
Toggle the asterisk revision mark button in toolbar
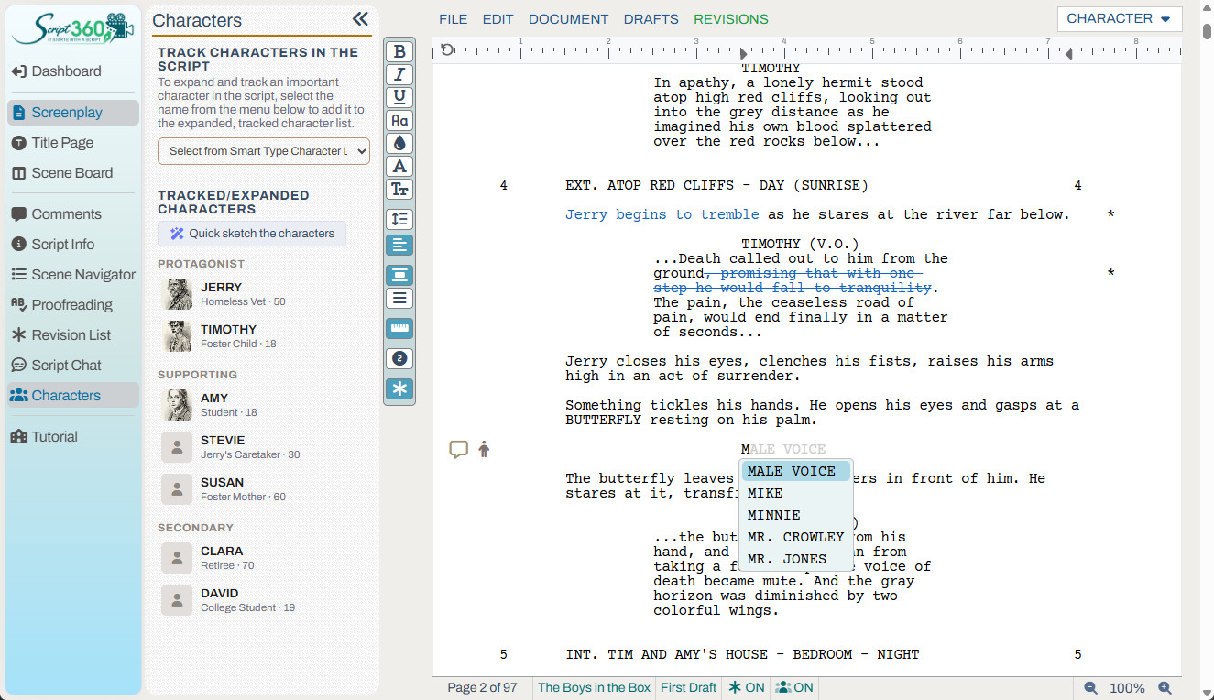click(399, 388)
